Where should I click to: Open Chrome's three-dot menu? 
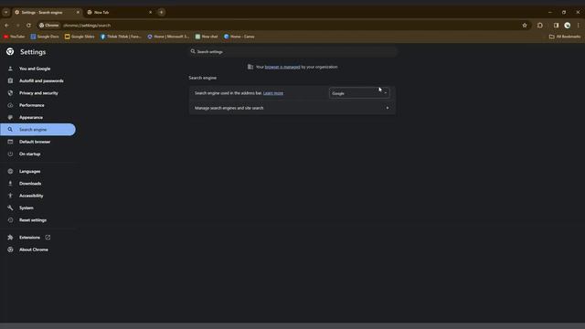(x=579, y=26)
